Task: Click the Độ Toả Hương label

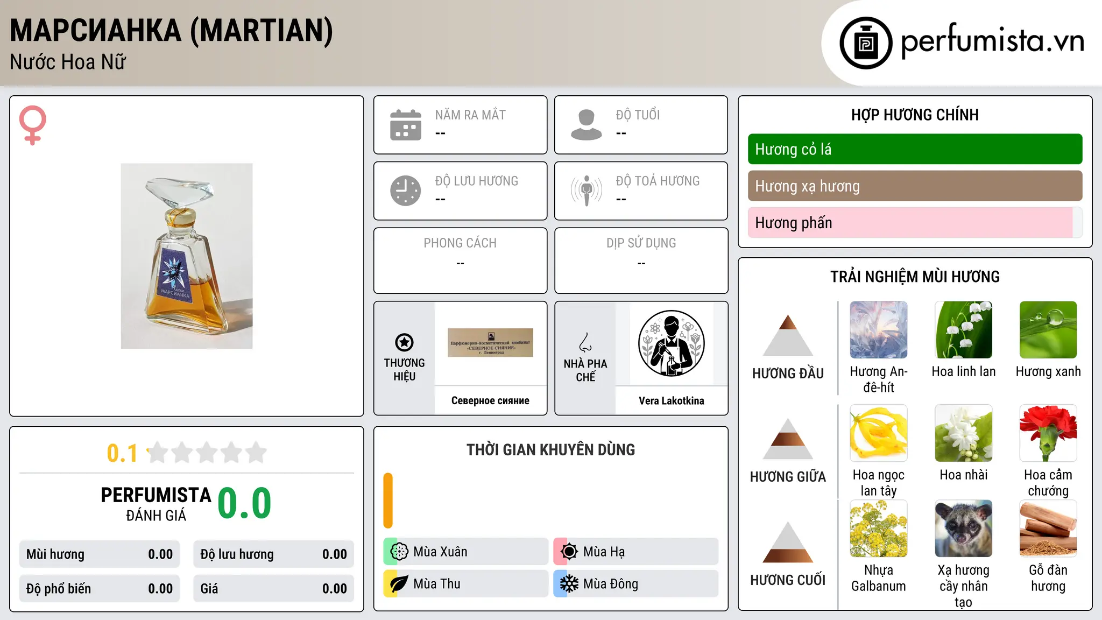Action: pyautogui.click(x=658, y=181)
